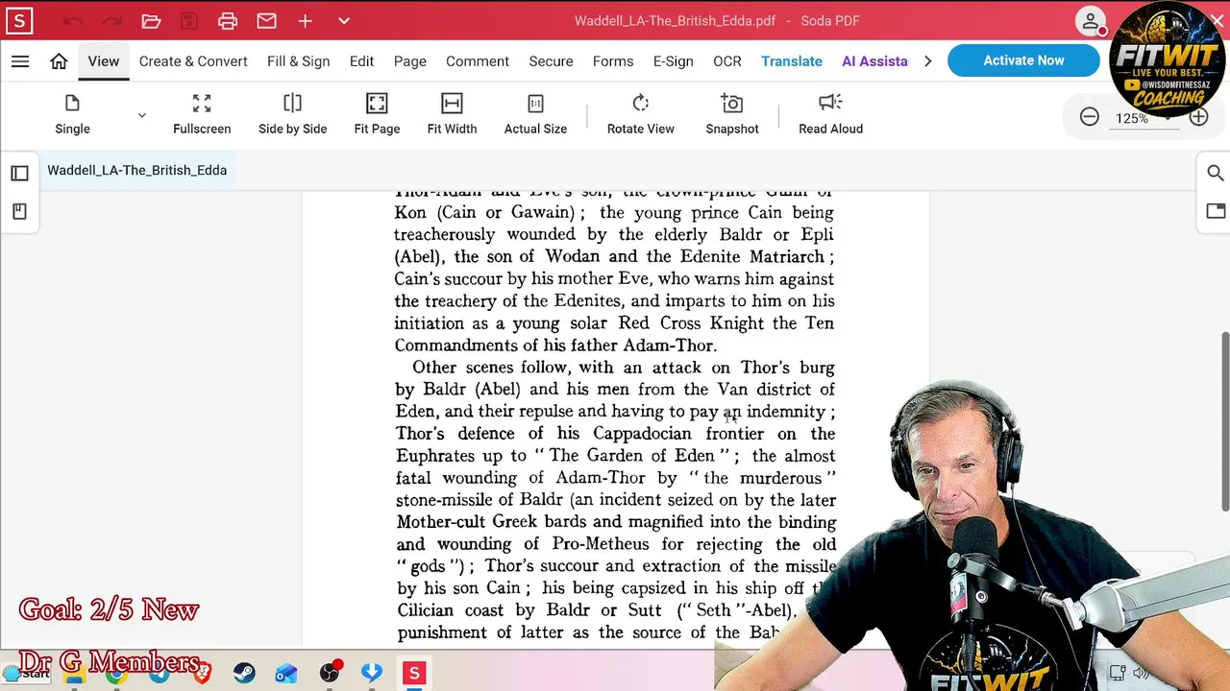Take a Snapshot of the page
This screenshot has width=1230, height=691.
pyautogui.click(x=732, y=114)
